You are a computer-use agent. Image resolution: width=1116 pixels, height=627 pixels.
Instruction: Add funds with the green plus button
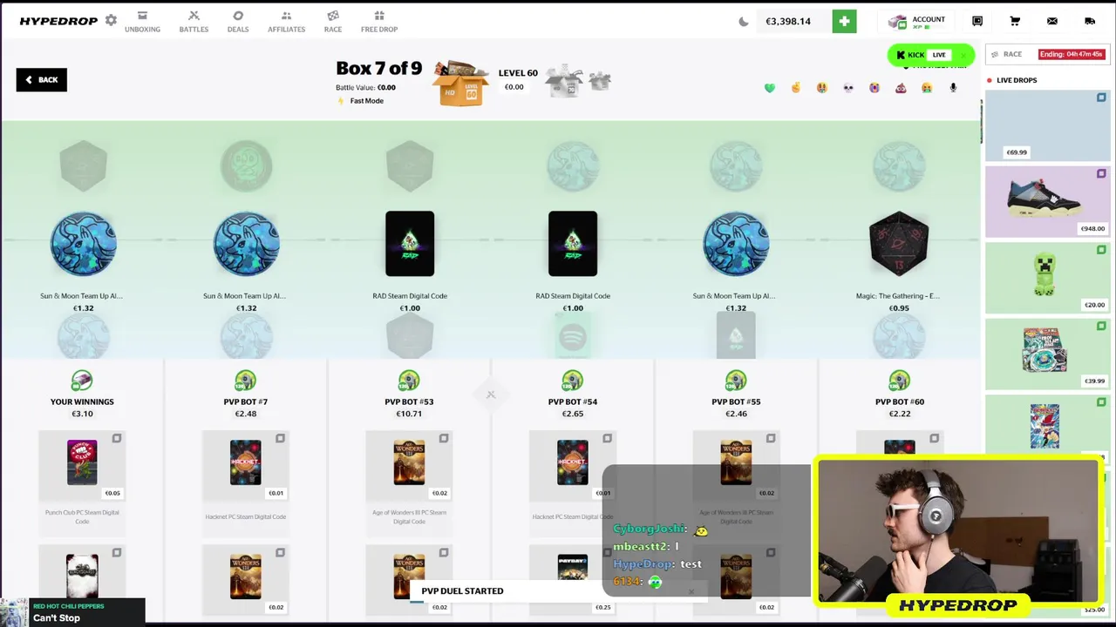(x=844, y=21)
